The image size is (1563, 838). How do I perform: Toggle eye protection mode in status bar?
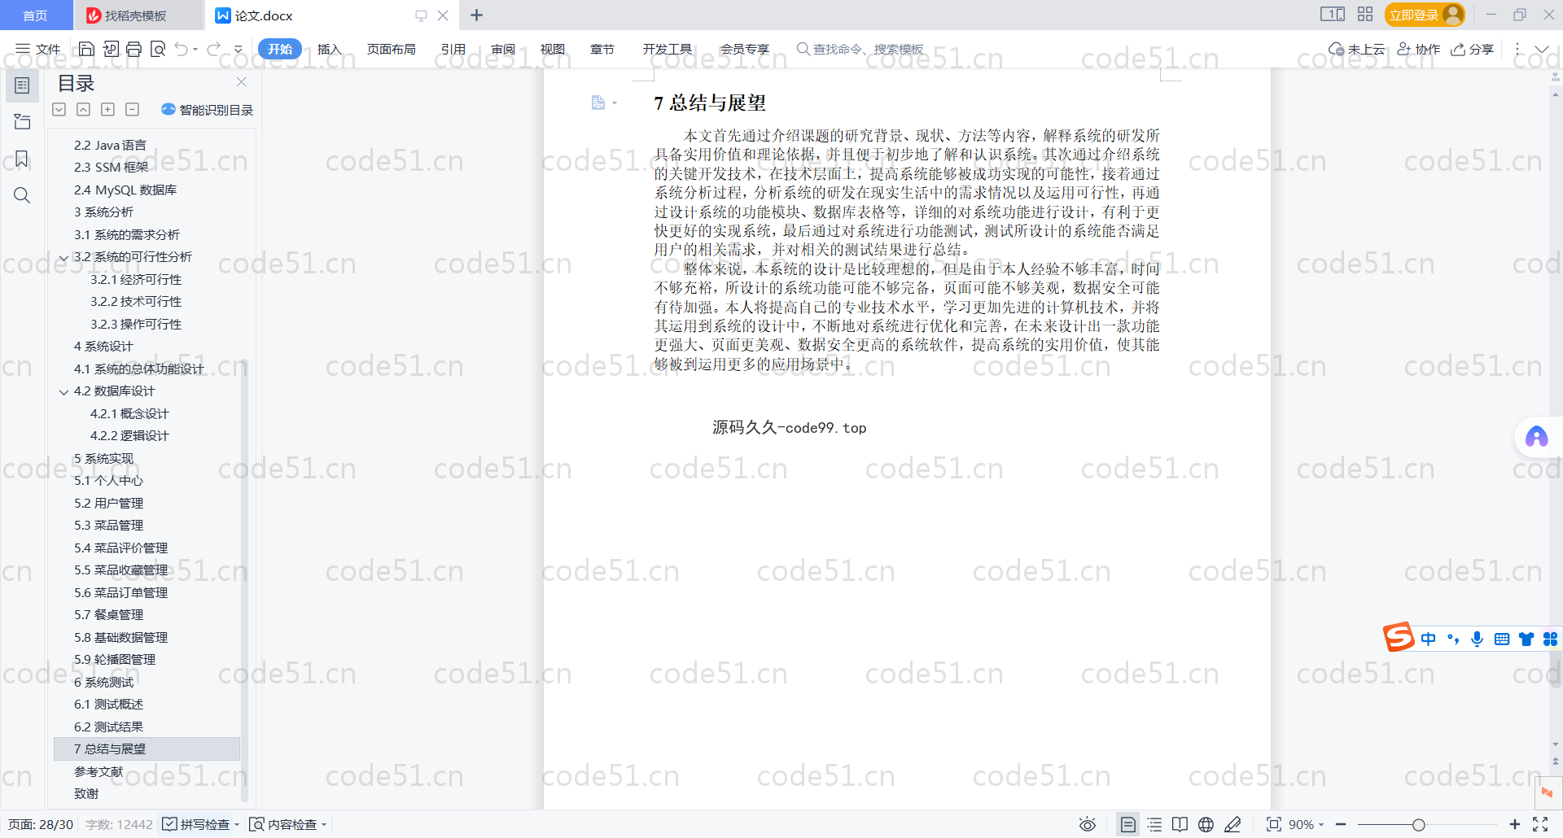[1087, 824]
